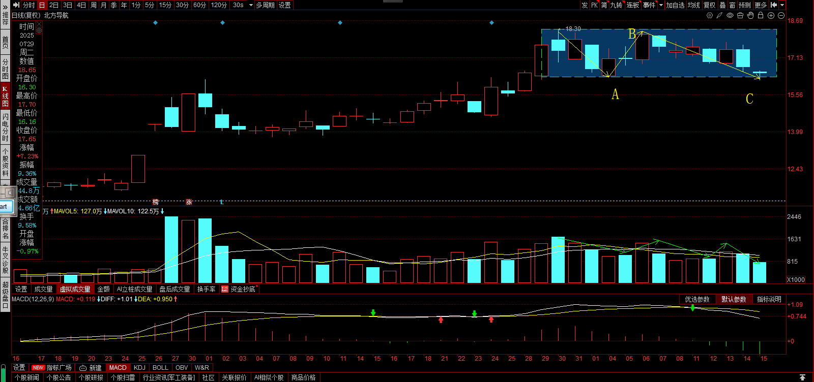This screenshot has height=382, width=814.
Task: Click the L marker on chart baseline
Action: coord(222,202)
